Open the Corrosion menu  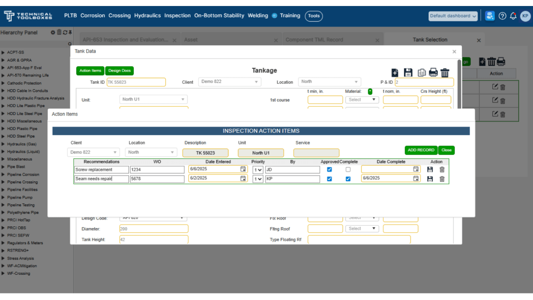click(93, 16)
